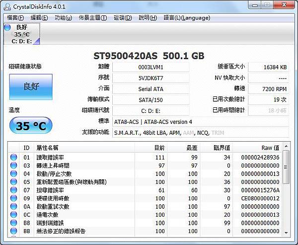Click status orb for attribute 09 row
Screen dimensions: 298x245
tap(13, 198)
